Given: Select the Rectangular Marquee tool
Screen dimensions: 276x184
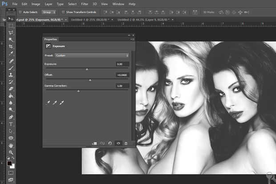Looking at the screenshot, I should pyautogui.click(x=11, y=26).
